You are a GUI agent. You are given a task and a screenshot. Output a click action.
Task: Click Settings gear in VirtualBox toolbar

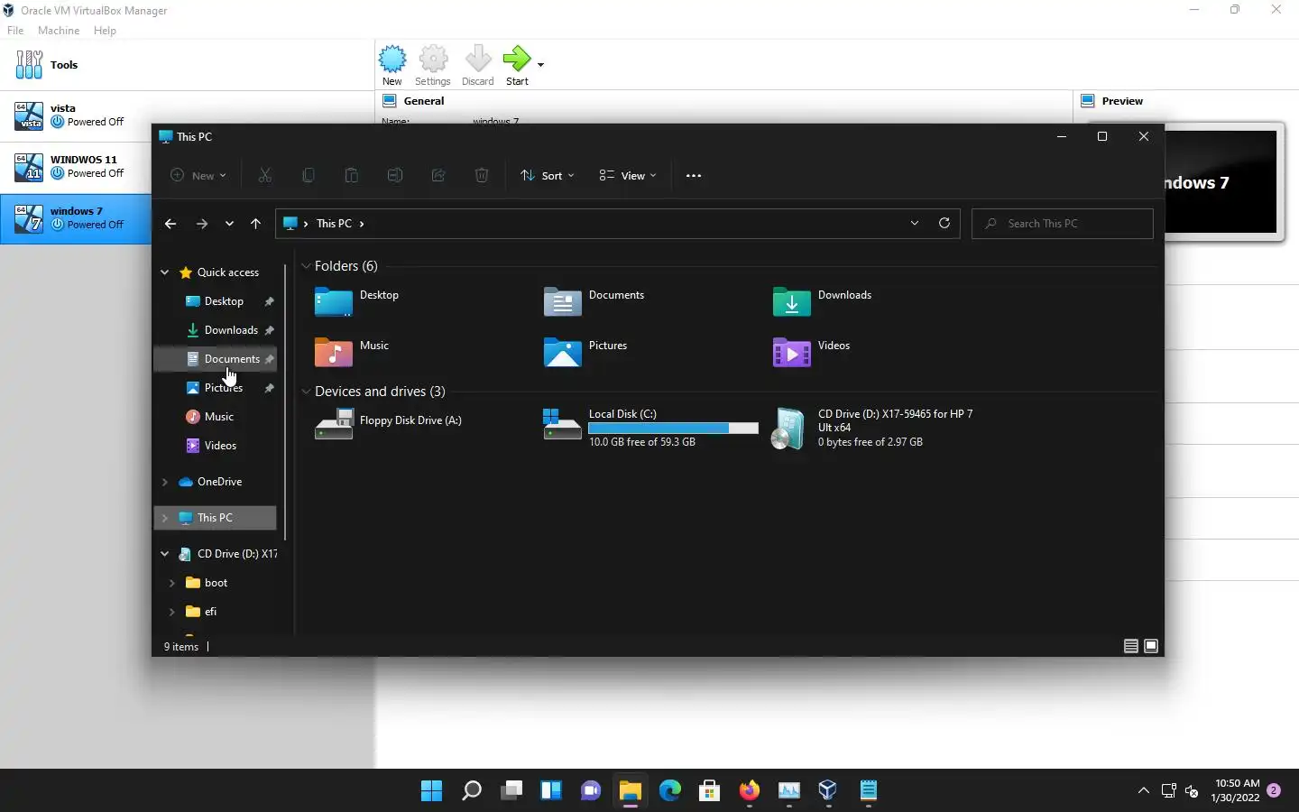tap(433, 66)
